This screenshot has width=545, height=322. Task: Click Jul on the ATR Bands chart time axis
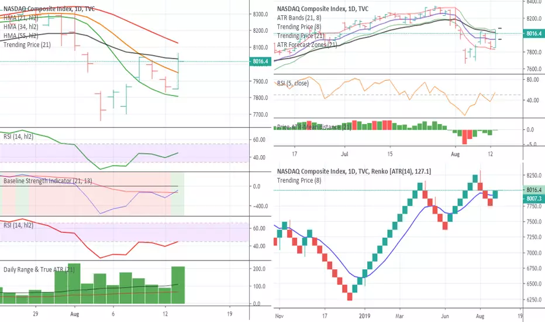(x=344, y=154)
